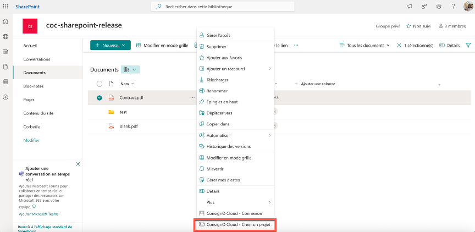Select ConsignO Cloud - Créer un projet
This screenshot has width=475, height=232.
[235, 225]
